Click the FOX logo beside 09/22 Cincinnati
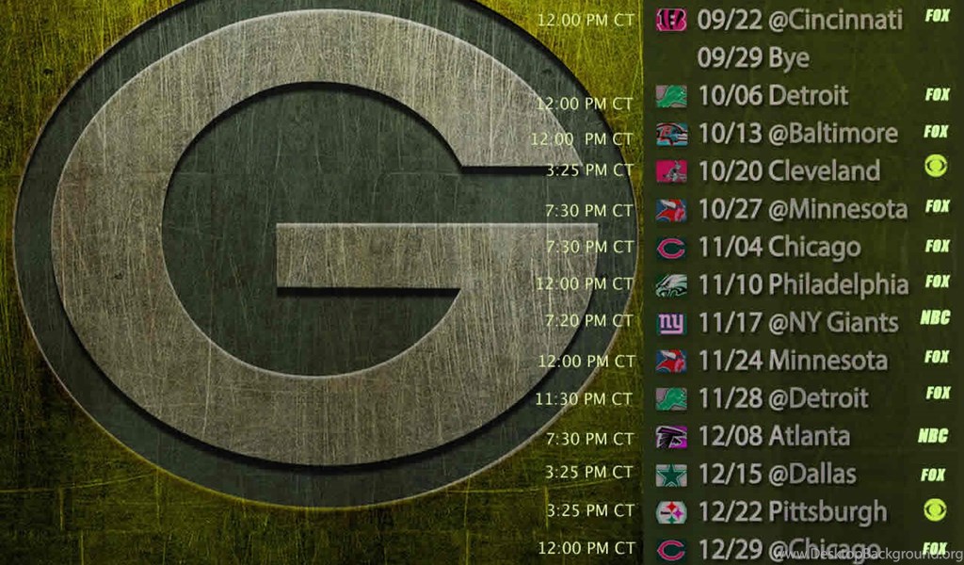The height and width of the screenshot is (565, 964). [938, 15]
